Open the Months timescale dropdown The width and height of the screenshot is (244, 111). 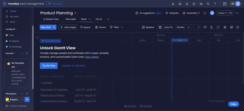click(183, 27)
